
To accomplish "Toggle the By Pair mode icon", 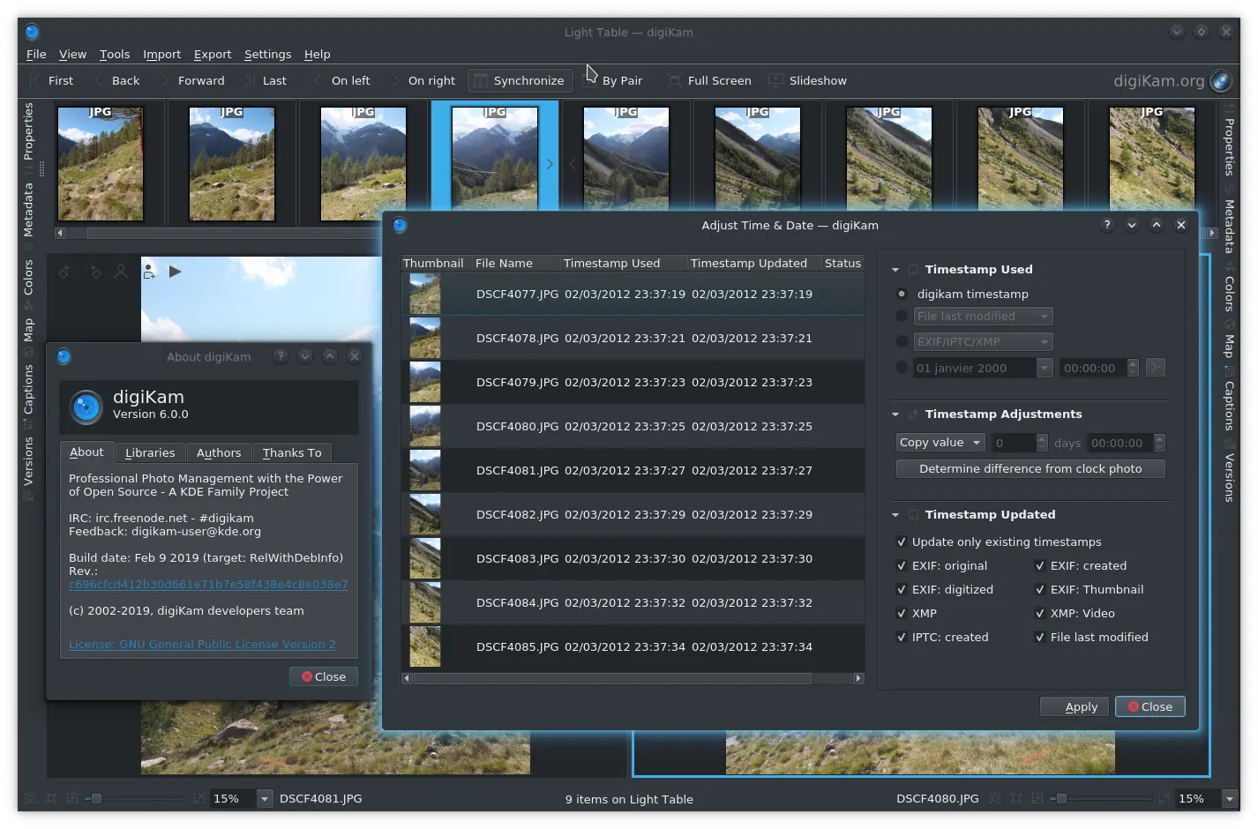I will pos(590,80).
